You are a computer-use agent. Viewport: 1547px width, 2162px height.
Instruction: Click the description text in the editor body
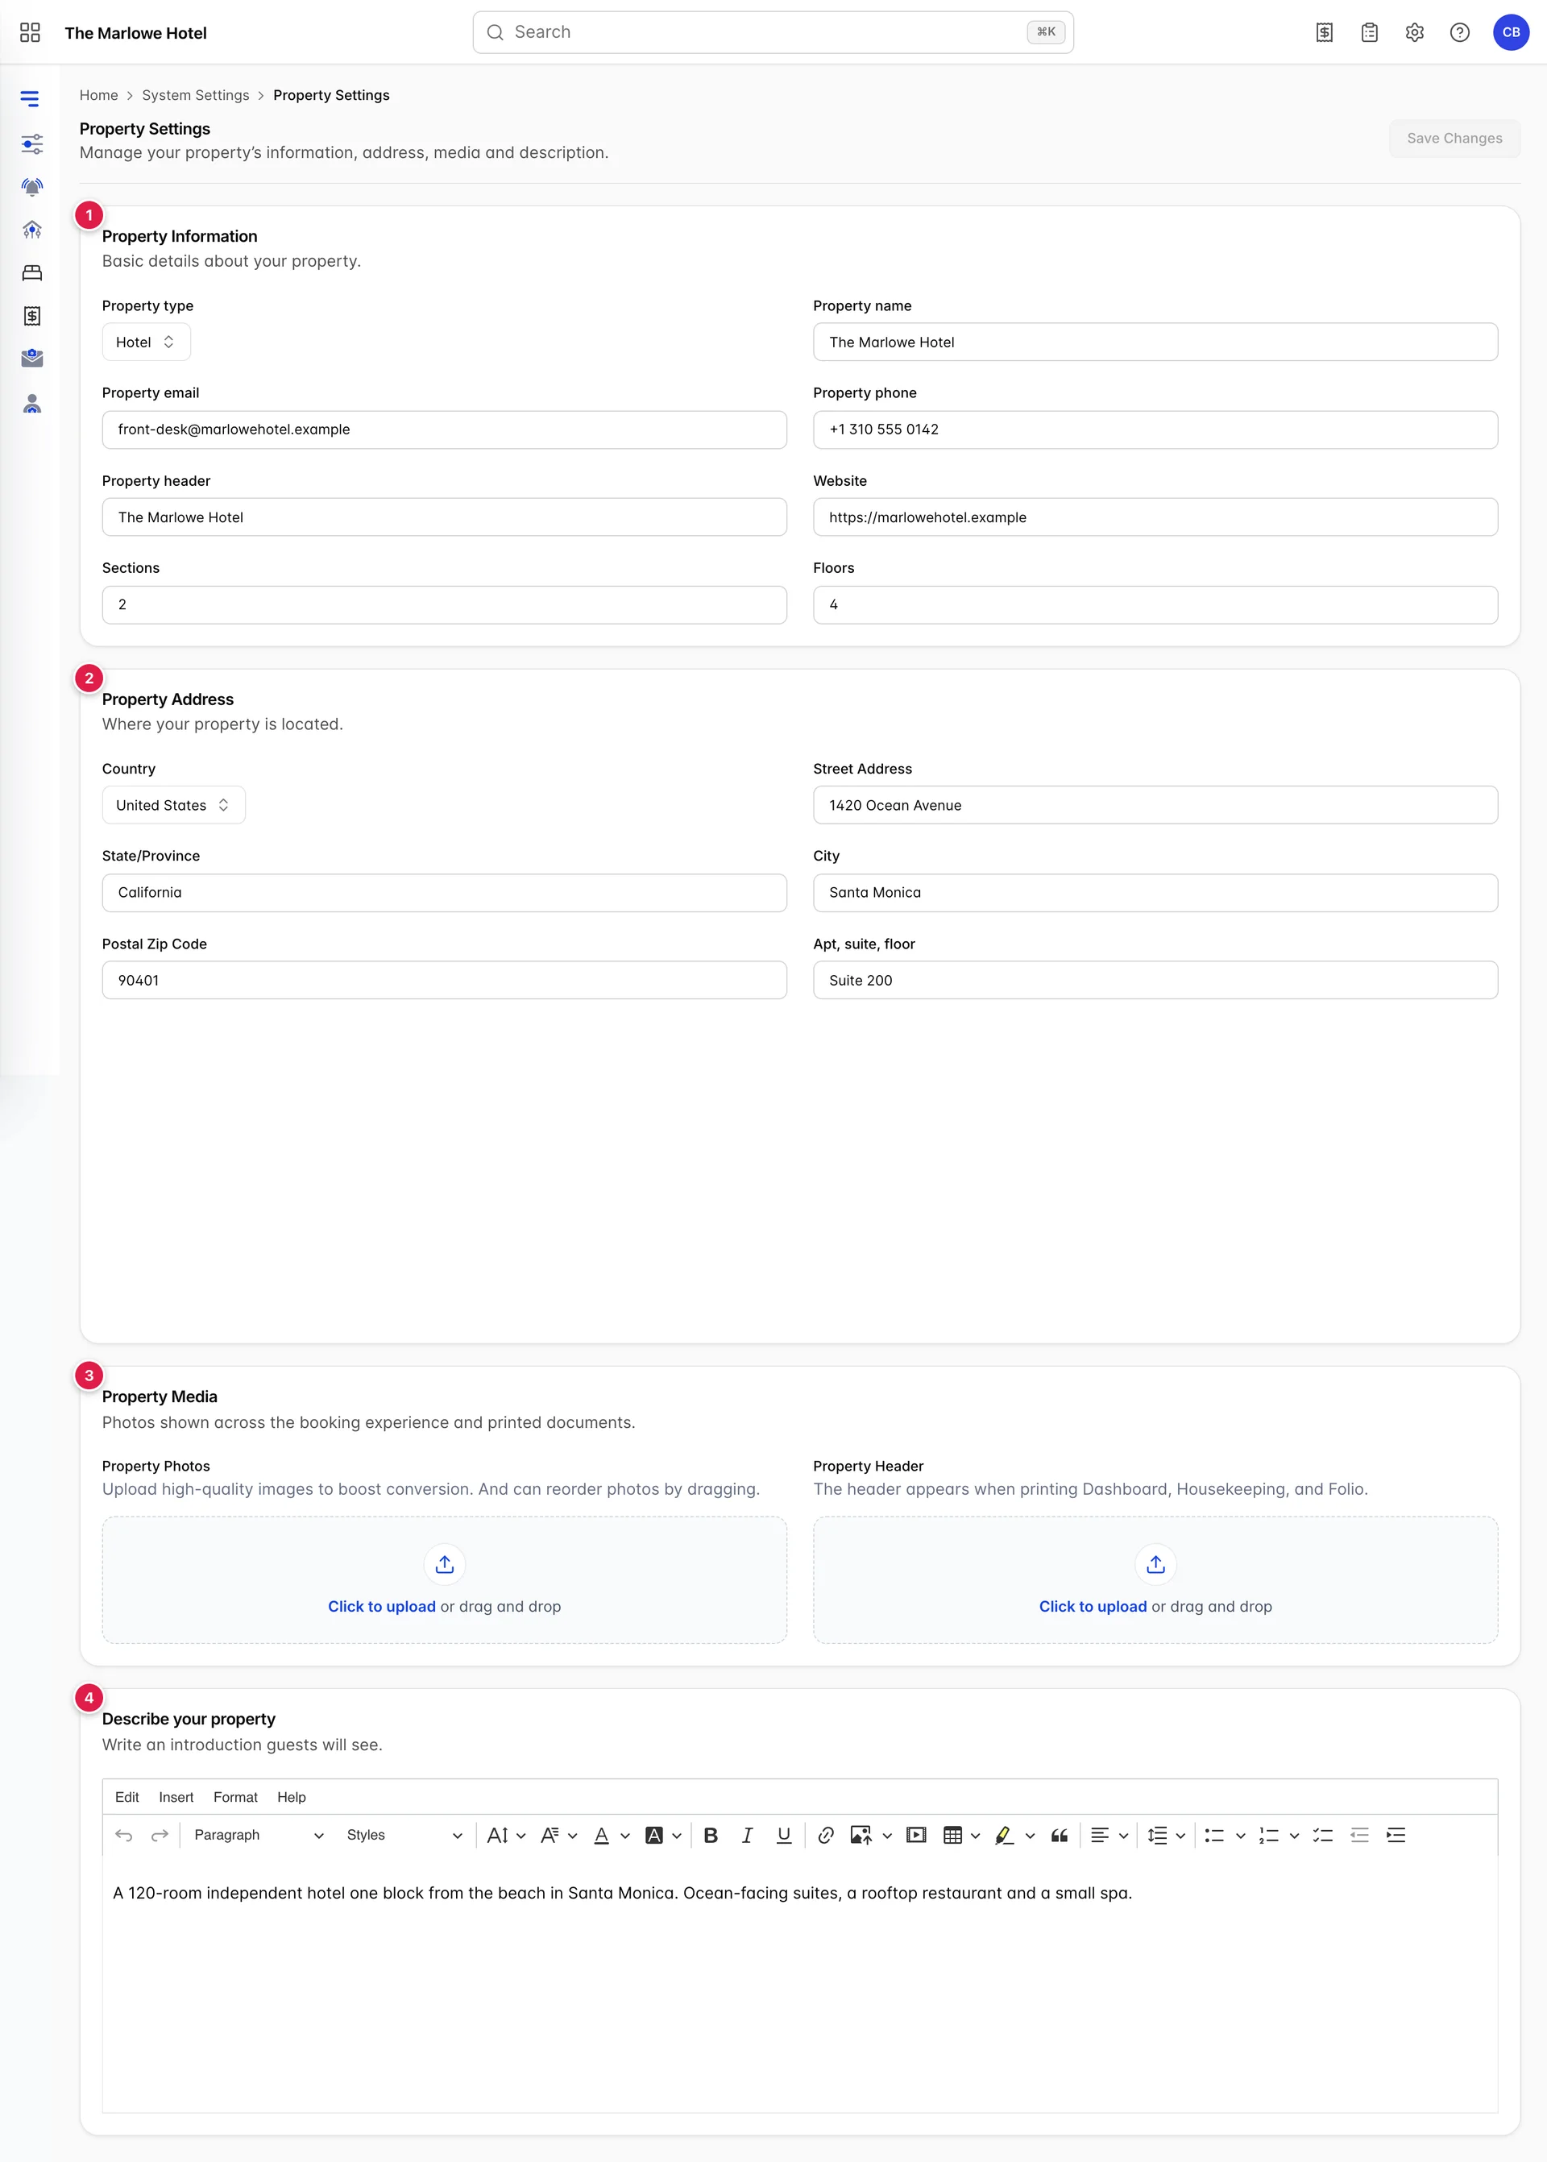[622, 1894]
